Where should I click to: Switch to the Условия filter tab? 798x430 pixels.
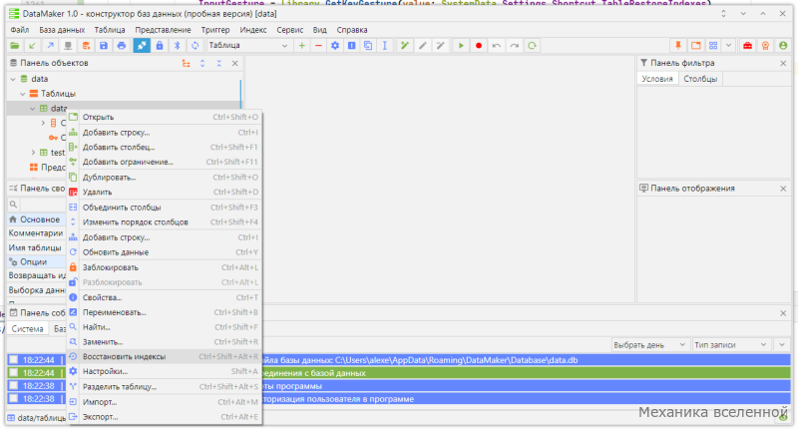(657, 79)
